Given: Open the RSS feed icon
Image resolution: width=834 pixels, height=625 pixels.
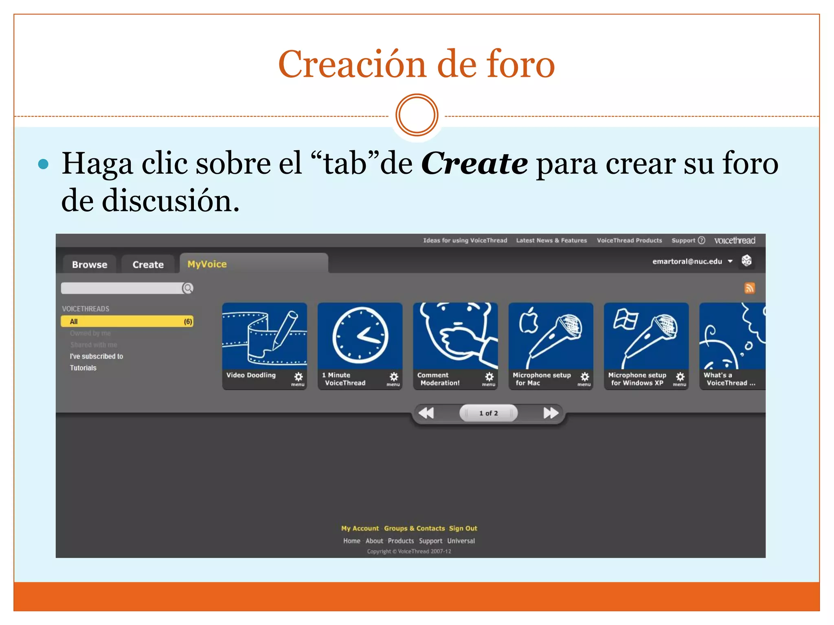Looking at the screenshot, I should 750,288.
